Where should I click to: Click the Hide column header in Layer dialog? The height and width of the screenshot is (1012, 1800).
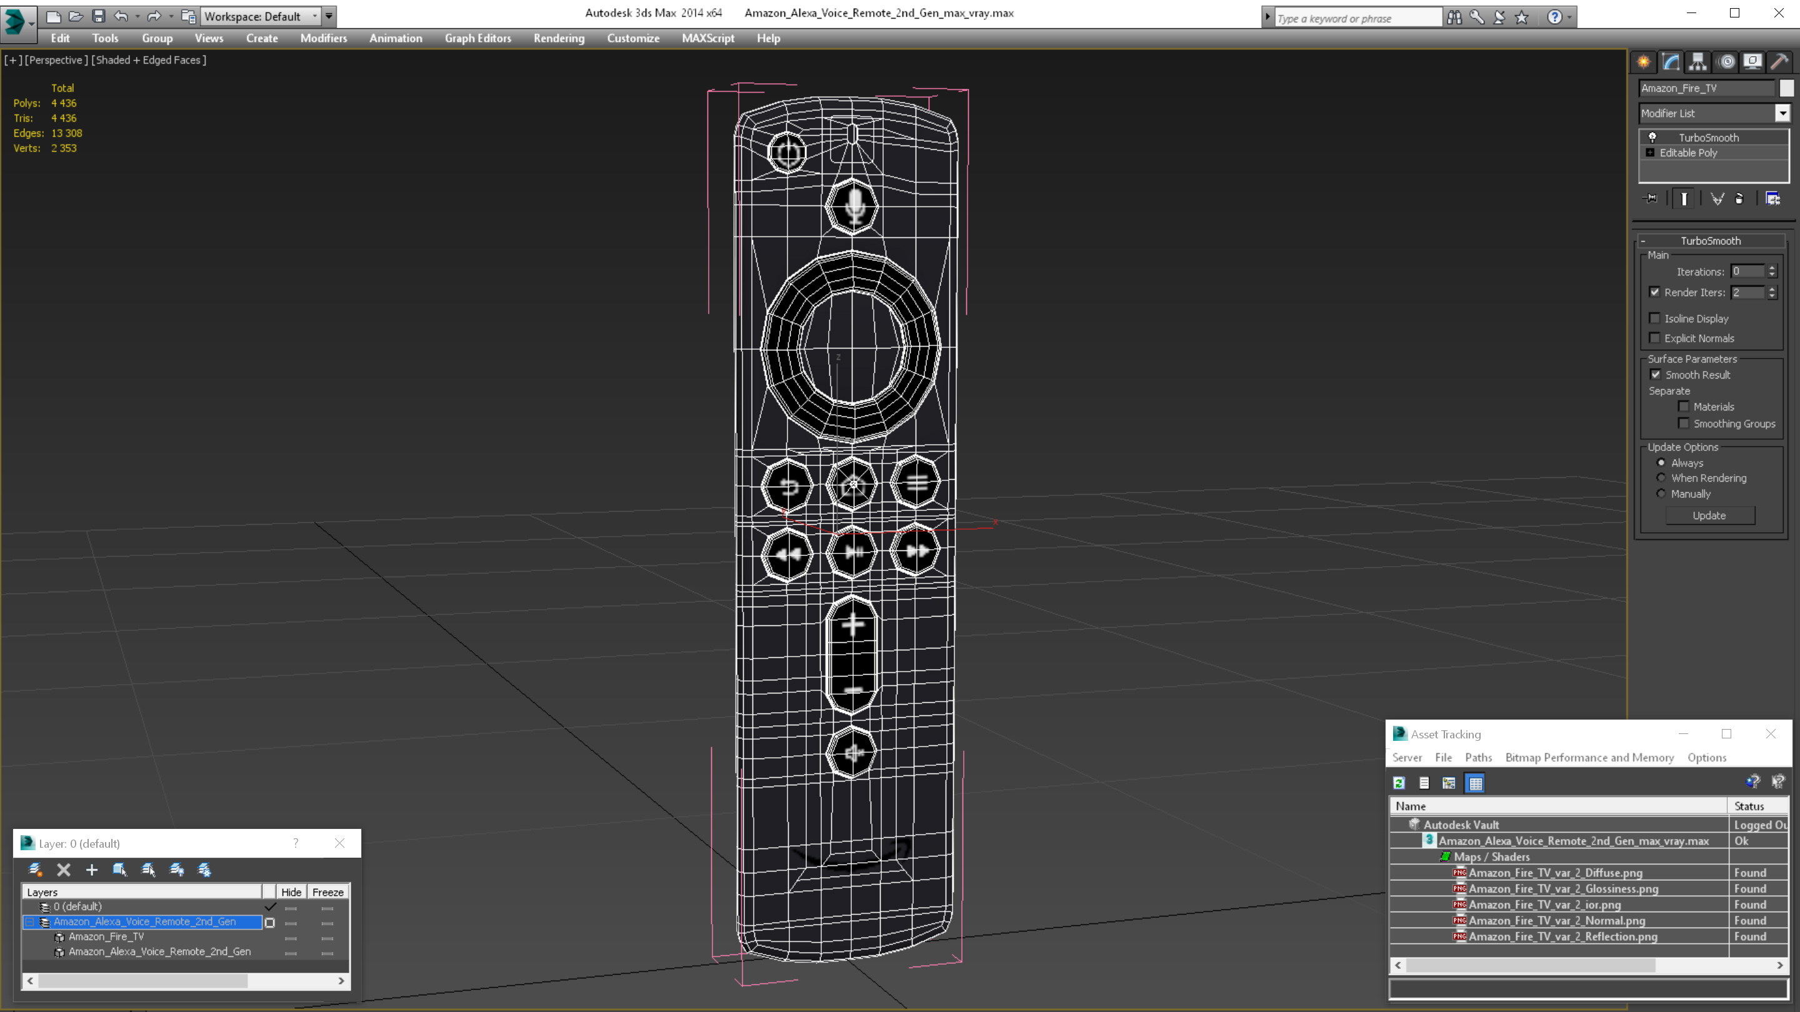291,892
